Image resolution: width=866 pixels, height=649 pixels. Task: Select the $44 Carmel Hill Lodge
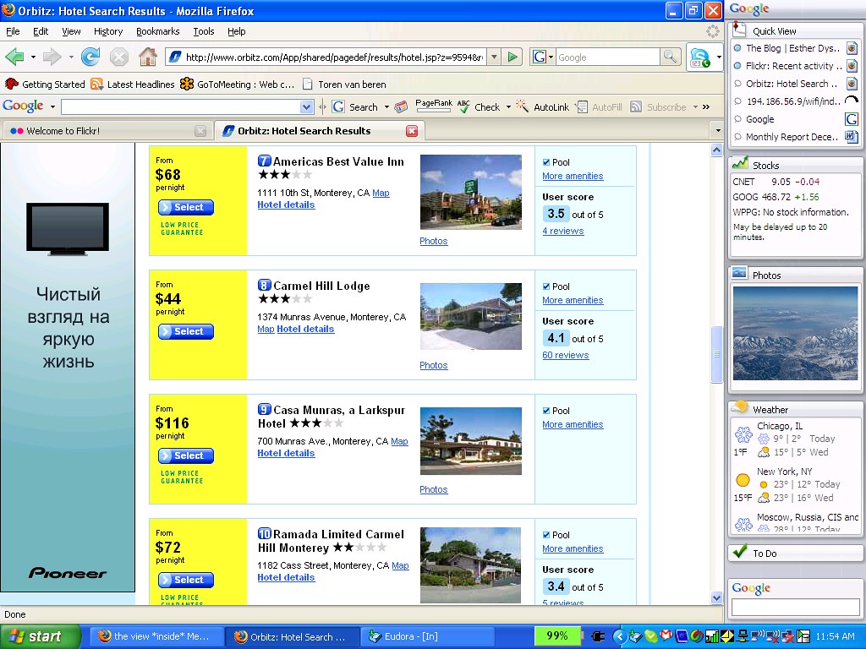[186, 331]
